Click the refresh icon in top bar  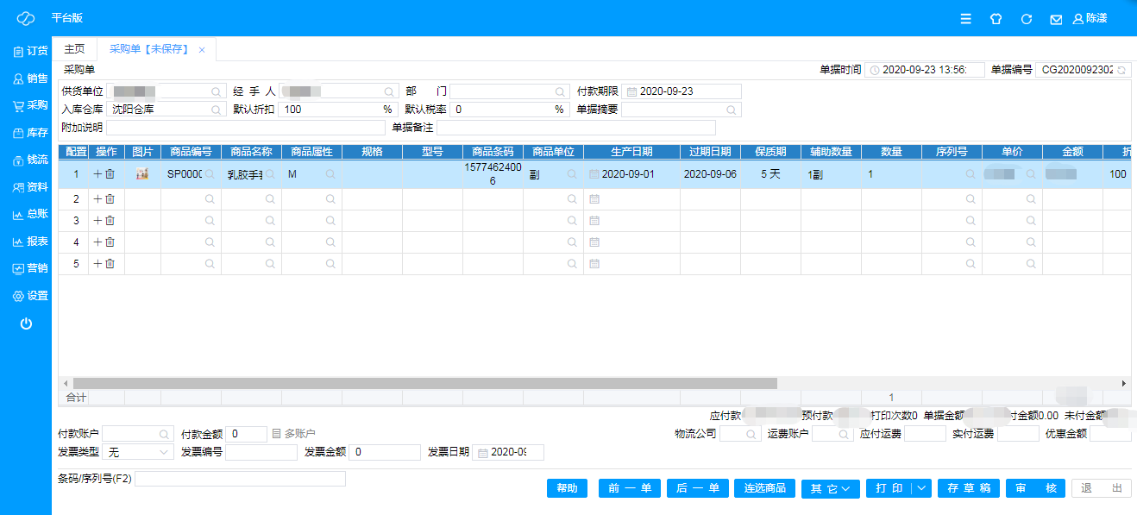(1026, 18)
